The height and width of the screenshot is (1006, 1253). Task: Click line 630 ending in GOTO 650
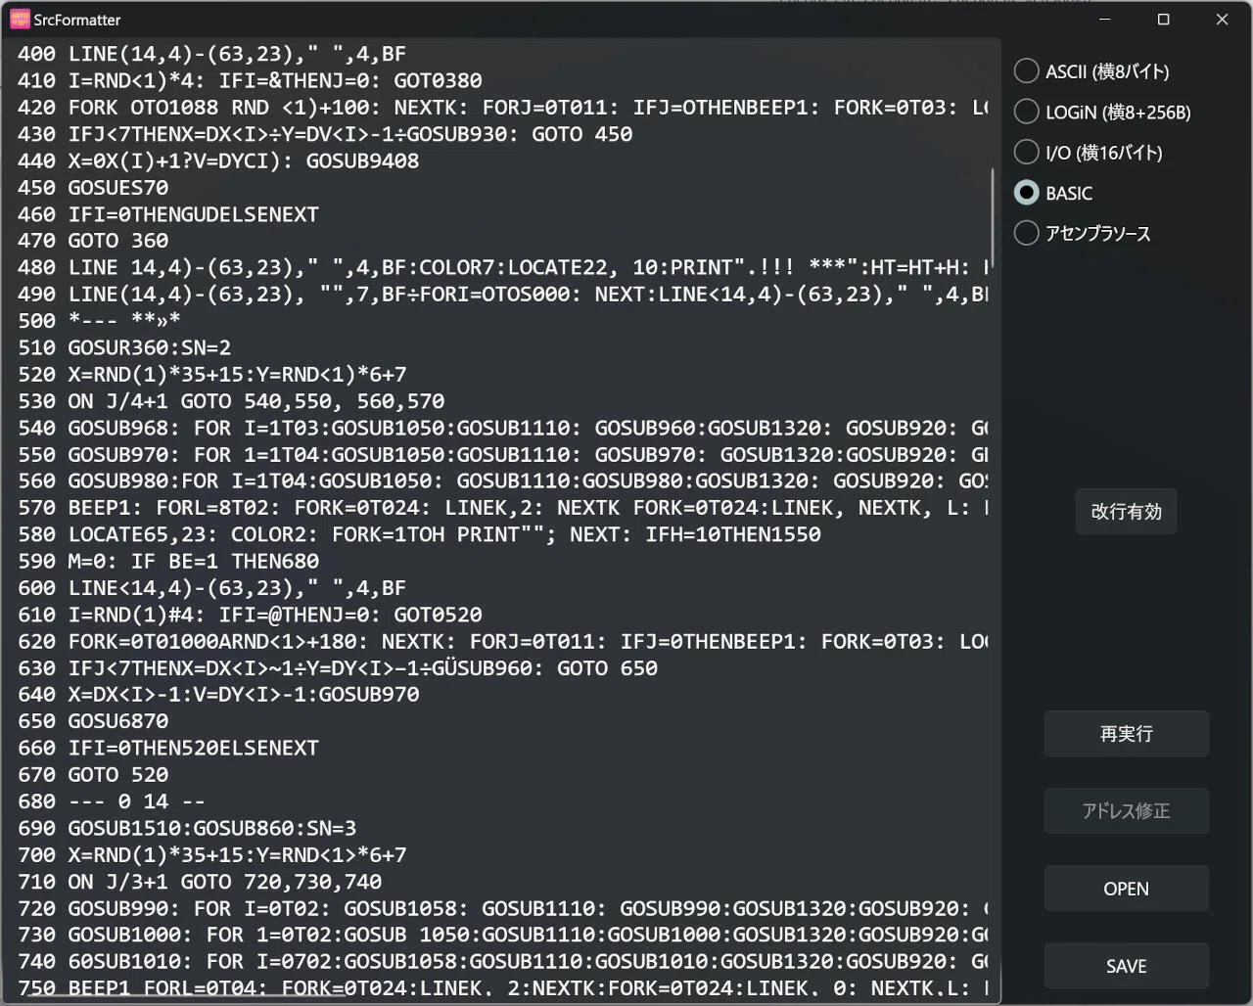(x=338, y=667)
